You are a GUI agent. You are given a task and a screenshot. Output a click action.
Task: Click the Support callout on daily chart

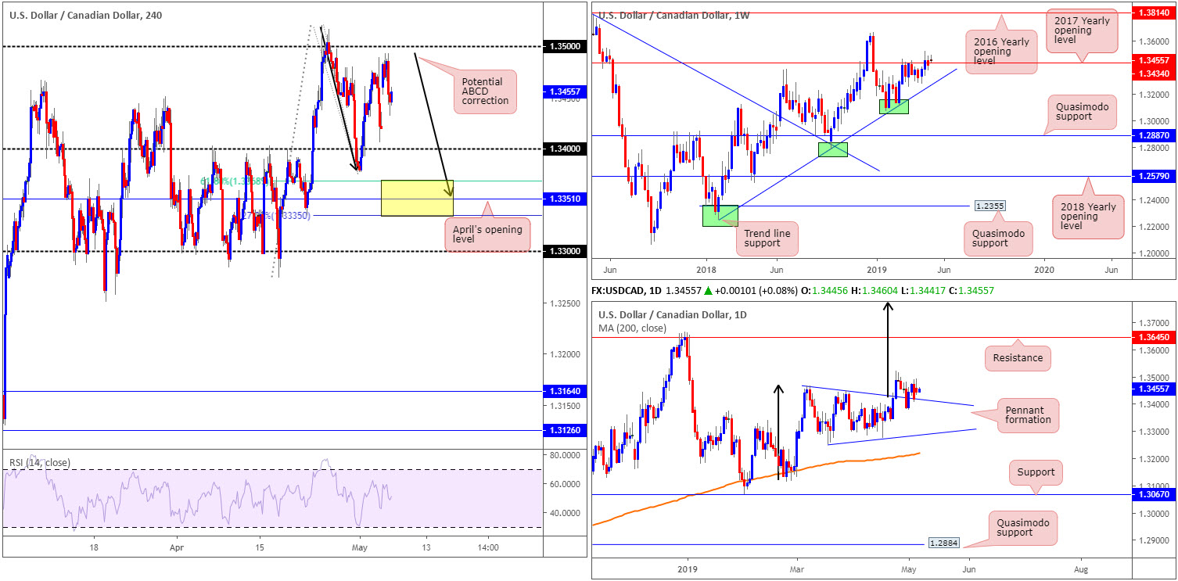1036,472
